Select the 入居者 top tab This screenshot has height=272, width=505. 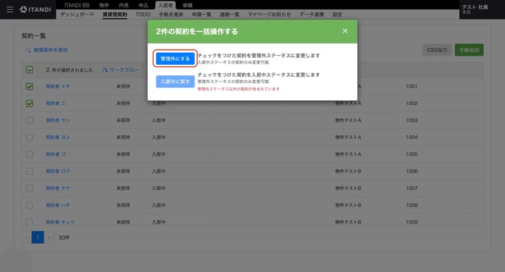pos(166,5)
